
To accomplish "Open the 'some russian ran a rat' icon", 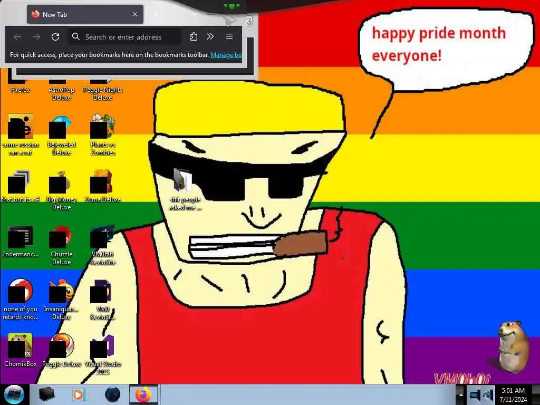I will tap(21, 134).
